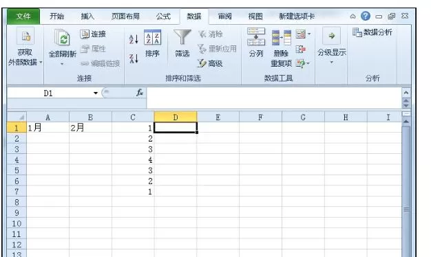Click the 获取外部数据 icon
The image size is (431, 257).
coord(25,36)
